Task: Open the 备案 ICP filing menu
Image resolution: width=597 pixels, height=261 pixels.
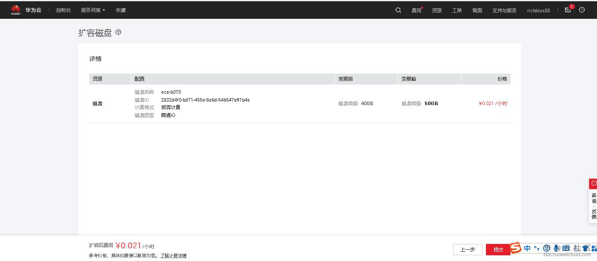Action: click(x=477, y=11)
